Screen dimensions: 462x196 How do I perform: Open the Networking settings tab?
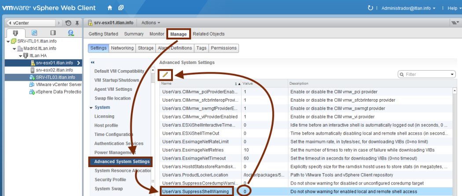[122, 48]
